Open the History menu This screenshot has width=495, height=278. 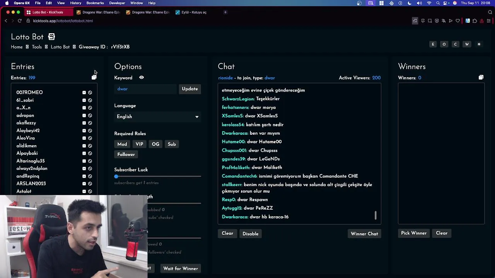pos(75,3)
